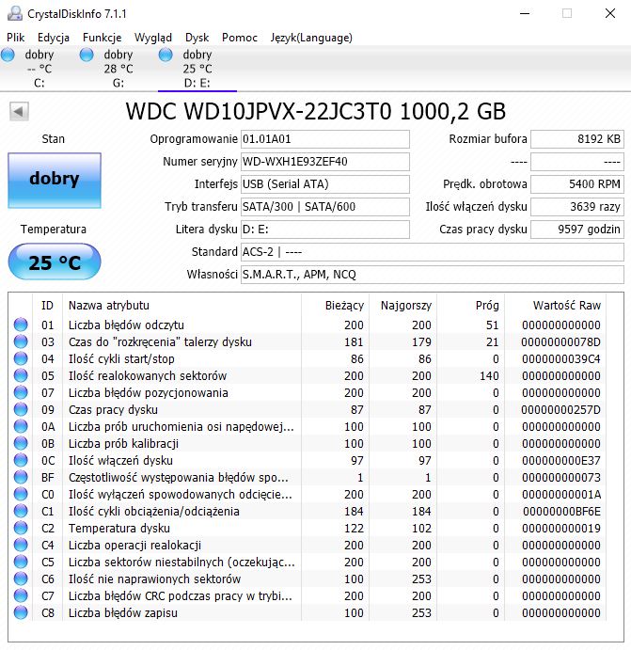Click the features field S.M.A.R.T., APM, NCQ
This screenshot has height=650, width=631.
[433, 275]
